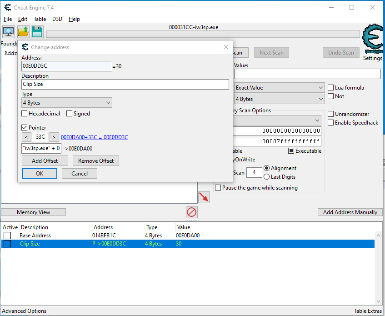Click the scan progress bar
This screenshot has height=316, width=385.
point(203,34)
